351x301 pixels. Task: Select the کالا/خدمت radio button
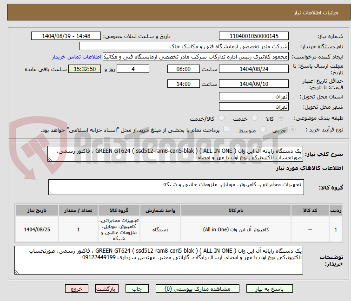(x=221, y=118)
